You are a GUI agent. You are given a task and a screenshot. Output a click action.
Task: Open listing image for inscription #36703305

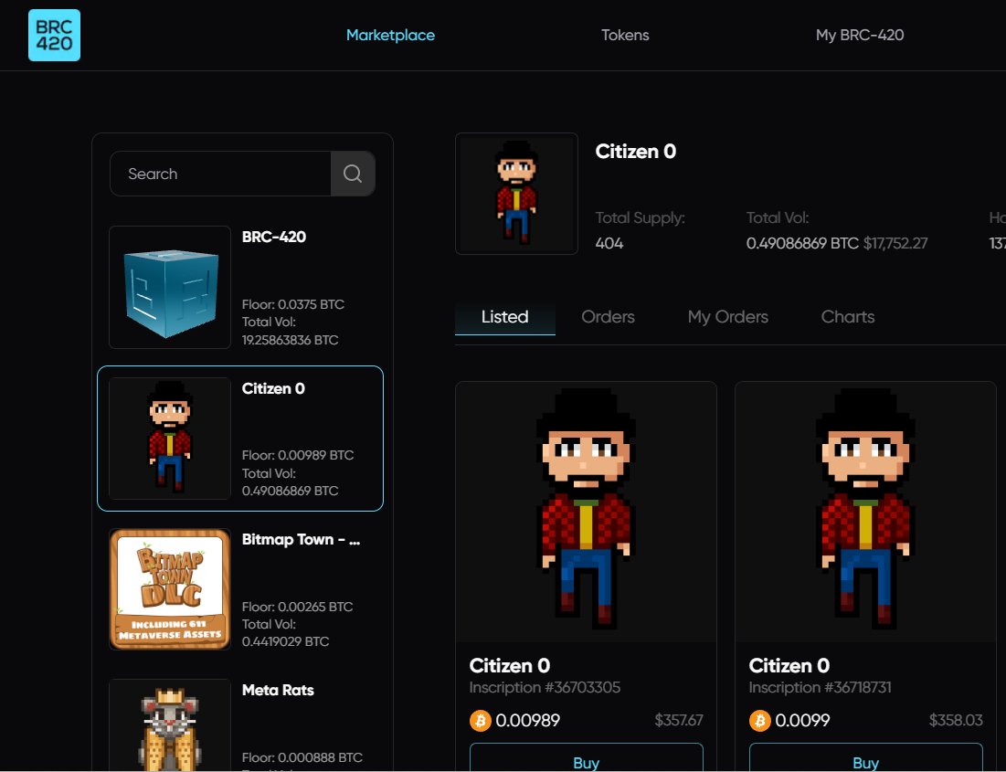point(587,512)
